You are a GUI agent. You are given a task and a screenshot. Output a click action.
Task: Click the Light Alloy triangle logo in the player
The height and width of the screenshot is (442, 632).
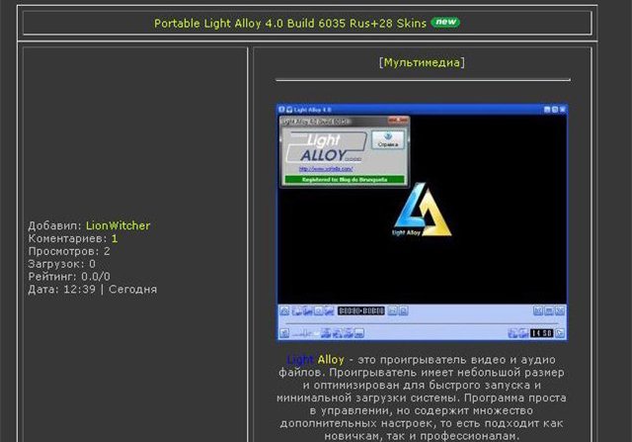pyautogui.click(x=422, y=210)
